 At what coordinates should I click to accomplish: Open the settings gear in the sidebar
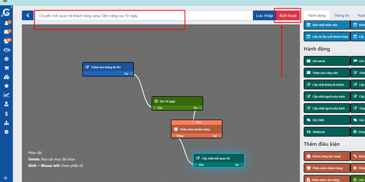coord(6,132)
